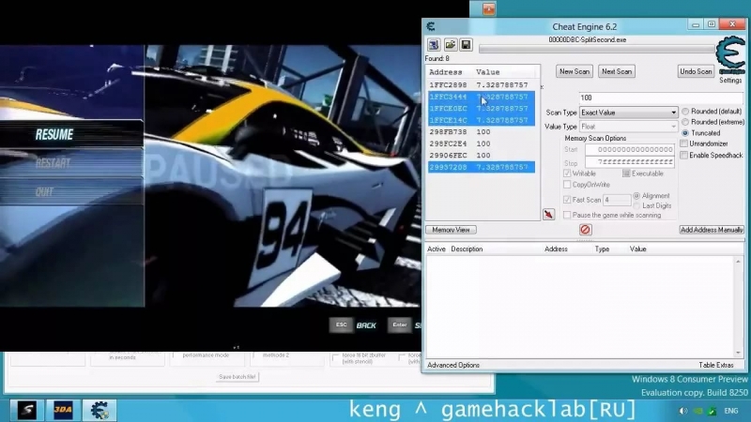The height and width of the screenshot is (422, 751).
Task: Open Advanced Options
Action: tap(453, 365)
